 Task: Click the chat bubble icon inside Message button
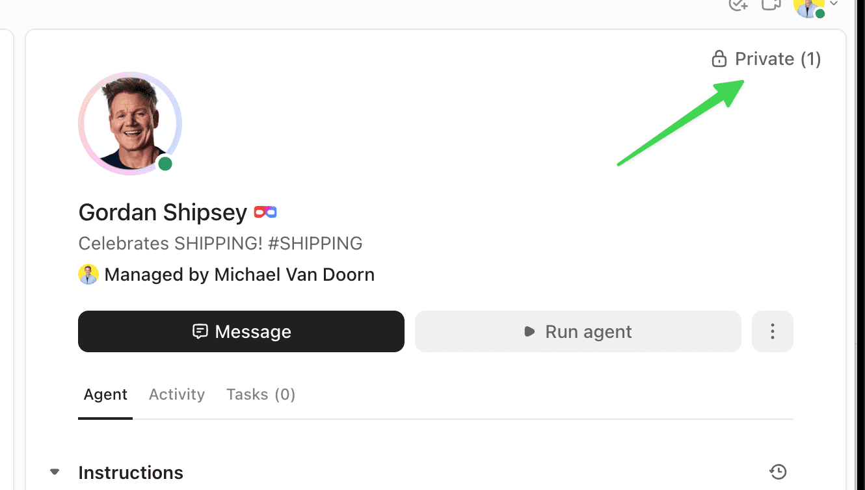202,331
